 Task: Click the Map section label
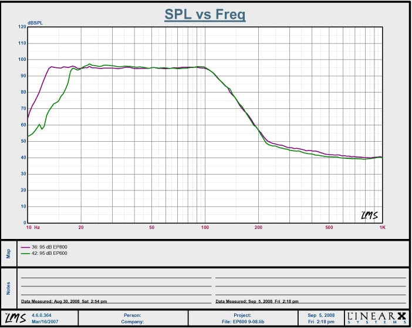(x=8, y=254)
